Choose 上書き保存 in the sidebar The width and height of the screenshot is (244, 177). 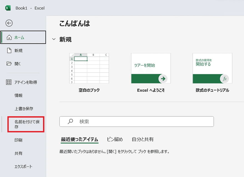(x=24, y=109)
